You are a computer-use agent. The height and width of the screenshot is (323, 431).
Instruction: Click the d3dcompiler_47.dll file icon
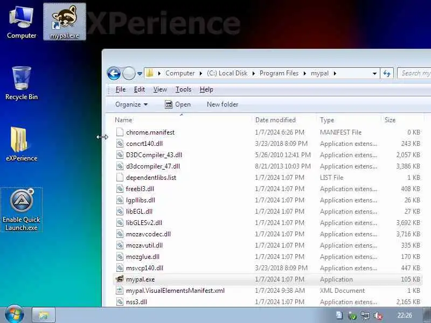pos(120,166)
